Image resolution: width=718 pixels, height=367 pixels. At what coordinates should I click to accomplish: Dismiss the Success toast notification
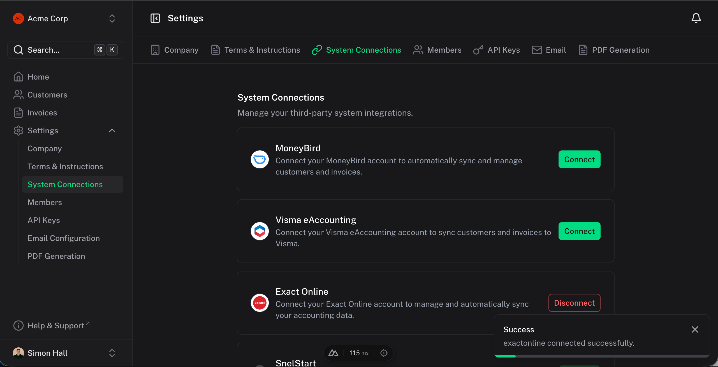pos(695,329)
